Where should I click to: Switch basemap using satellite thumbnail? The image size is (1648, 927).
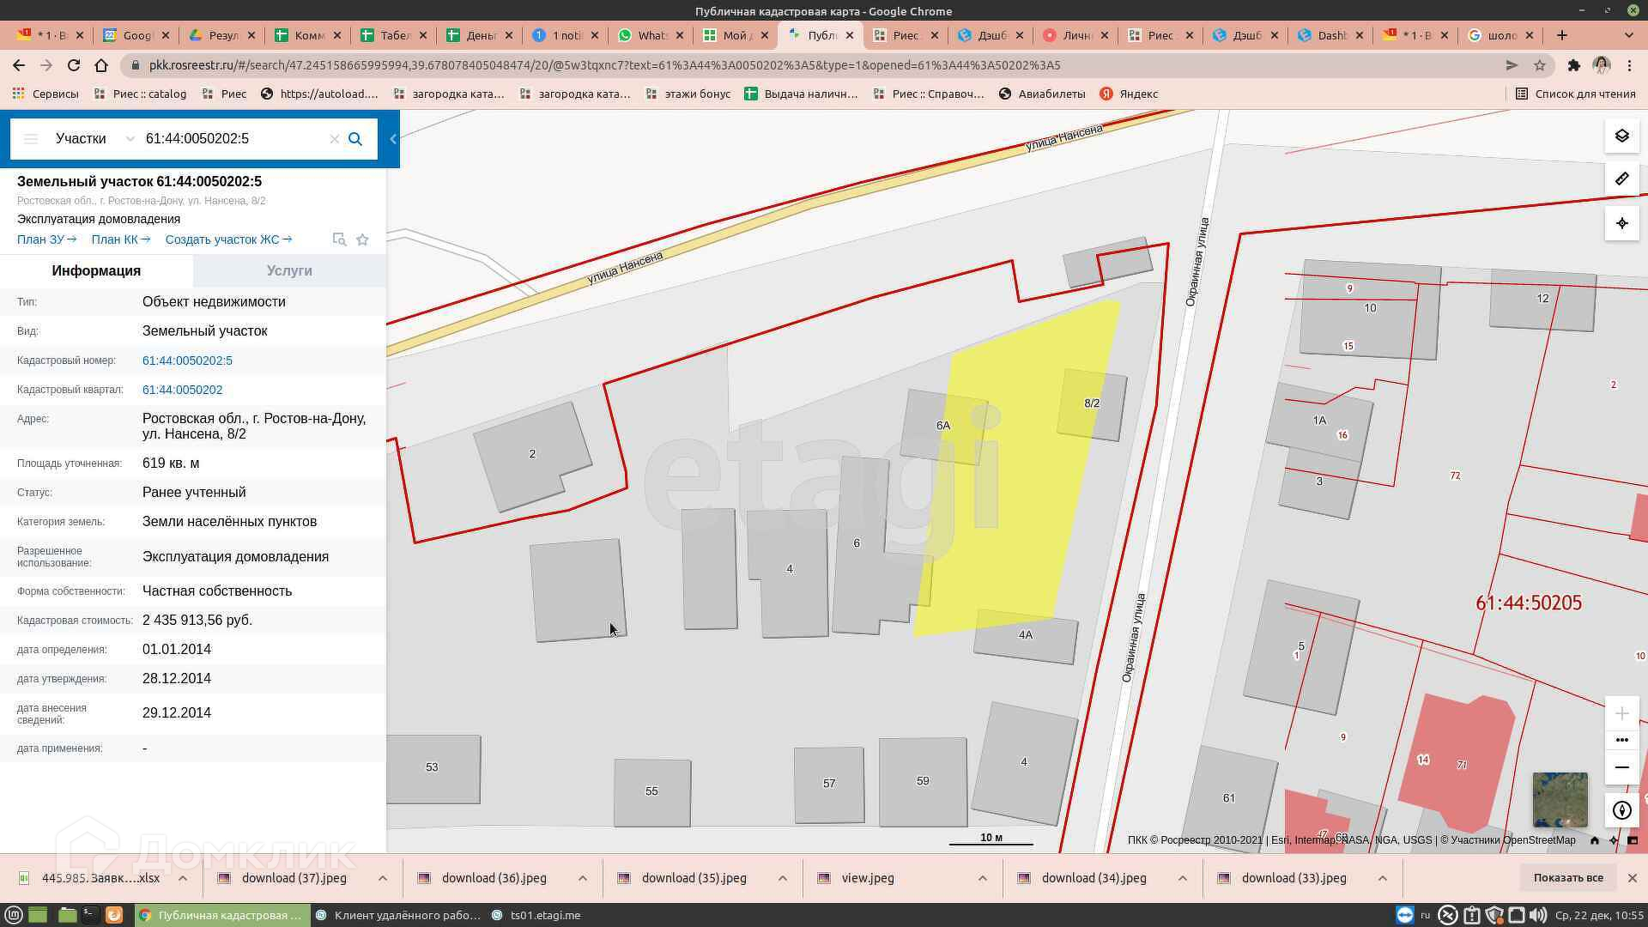point(1560,800)
